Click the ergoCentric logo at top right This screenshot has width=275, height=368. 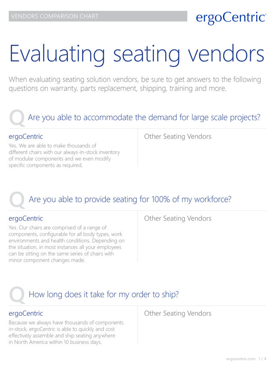pyautogui.click(x=230, y=17)
